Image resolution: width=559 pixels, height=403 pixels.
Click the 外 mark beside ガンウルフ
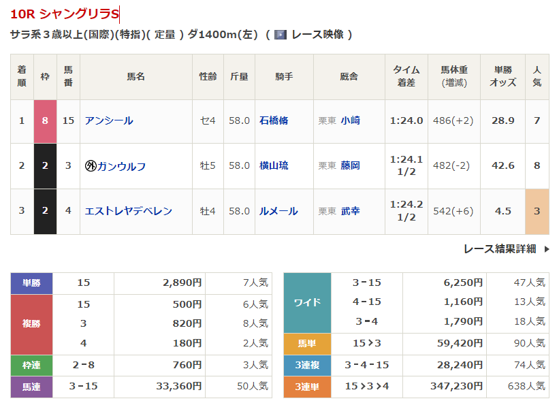click(x=91, y=166)
